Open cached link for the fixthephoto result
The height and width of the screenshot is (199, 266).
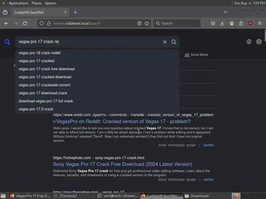pyautogui.click(x=208, y=180)
